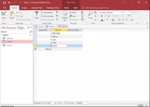Open navigation pane options dropdown circle
Image resolution: width=150 pixels, height=107 pixels.
(28, 27)
